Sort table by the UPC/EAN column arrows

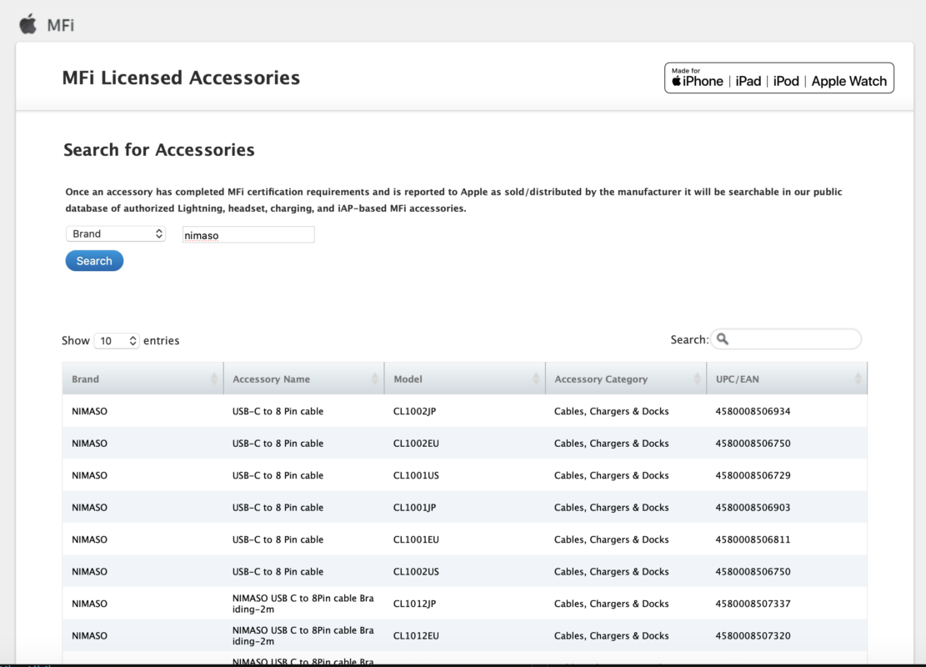(x=858, y=379)
